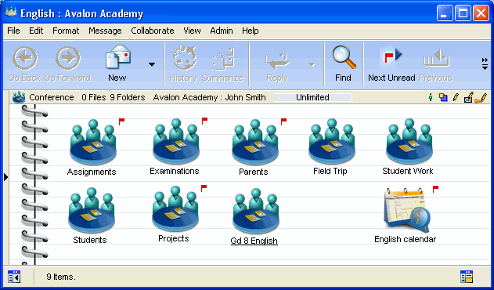Click the pencil icon in status row
The height and width of the screenshot is (290, 494).
pos(456,97)
